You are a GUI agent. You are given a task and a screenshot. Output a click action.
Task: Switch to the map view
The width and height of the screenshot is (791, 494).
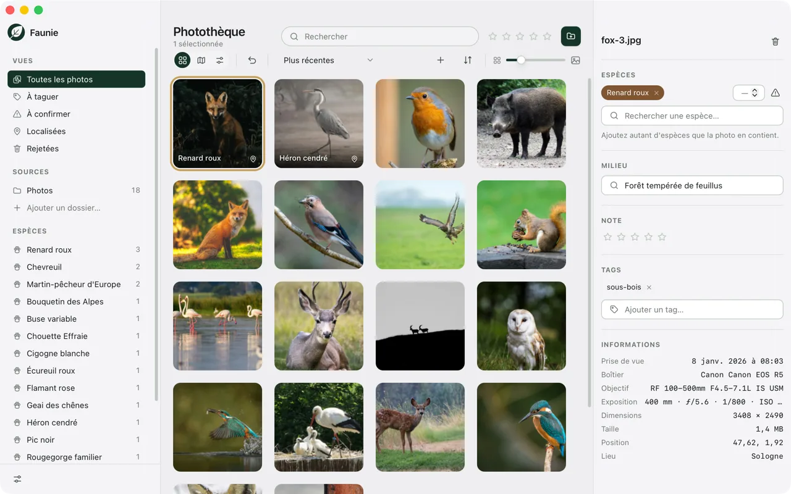pyautogui.click(x=201, y=60)
